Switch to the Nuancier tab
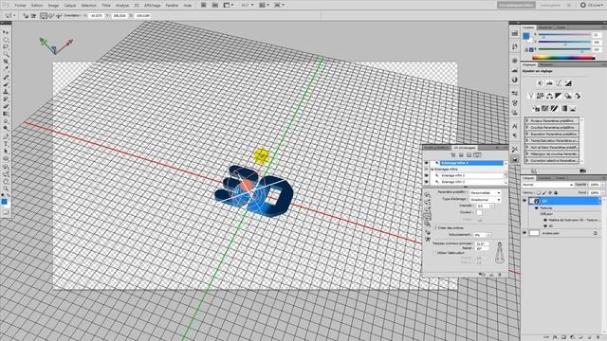The width and height of the screenshot is (607, 341). pos(545,27)
